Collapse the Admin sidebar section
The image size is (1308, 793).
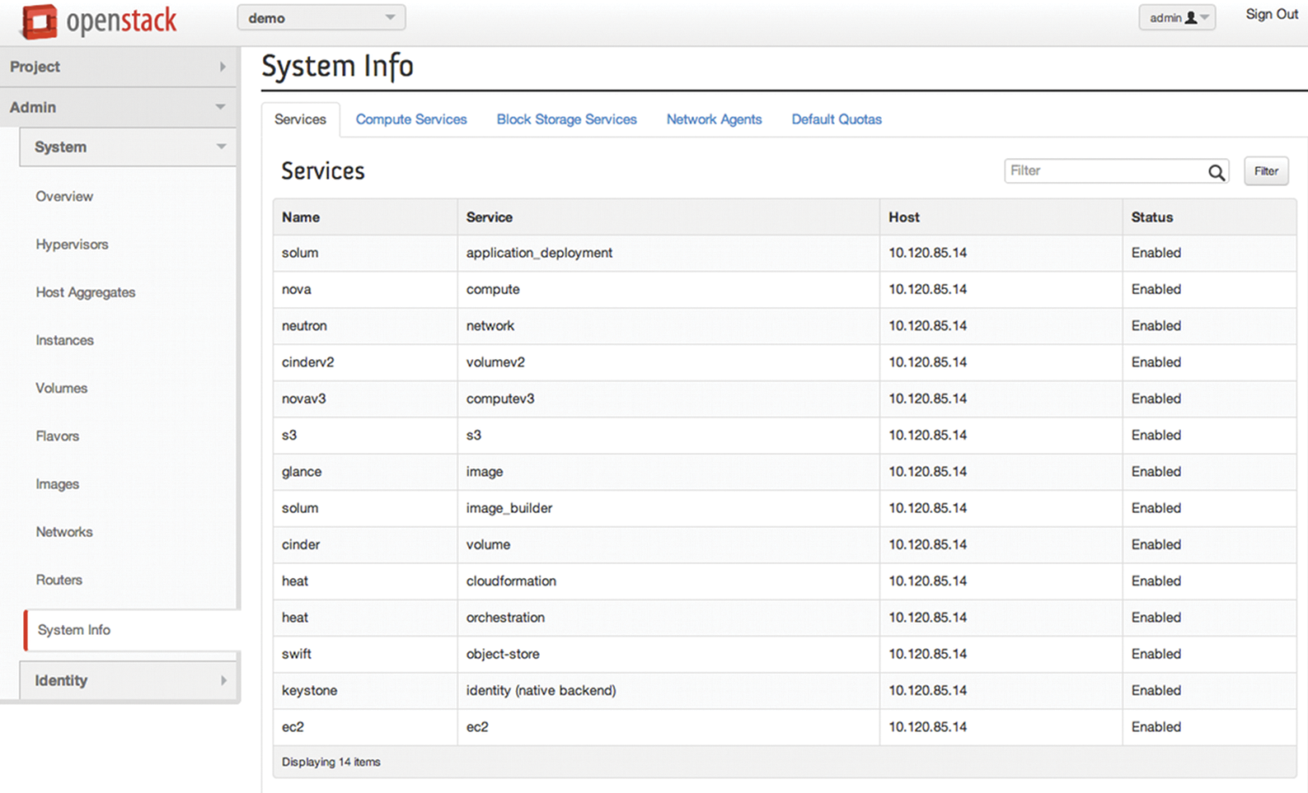[119, 107]
